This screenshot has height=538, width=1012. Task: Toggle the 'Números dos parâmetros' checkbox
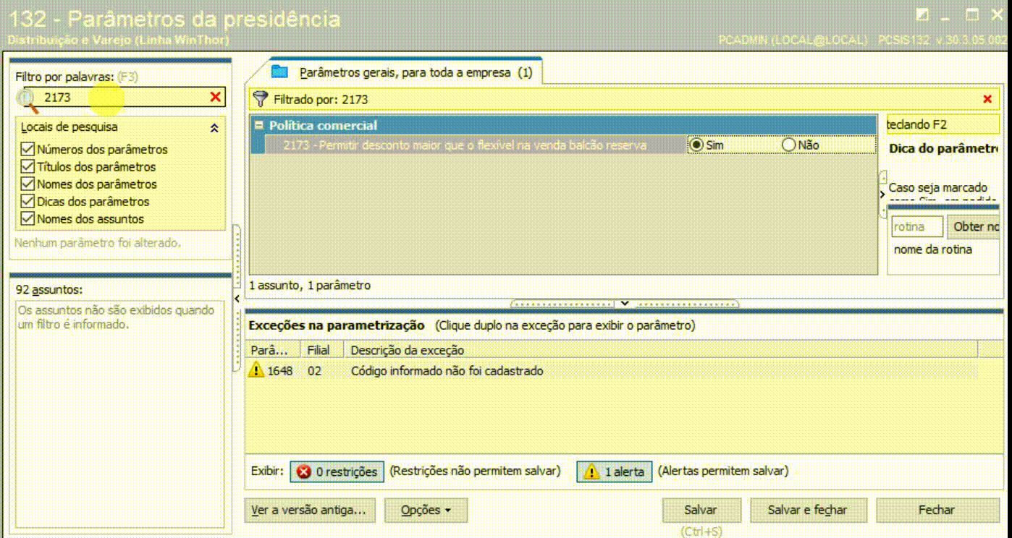click(28, 150)
